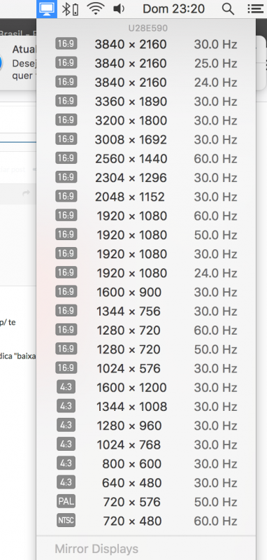Choose 3200 × 1800 resolution
267x560 pixels.
click(146, 120)
